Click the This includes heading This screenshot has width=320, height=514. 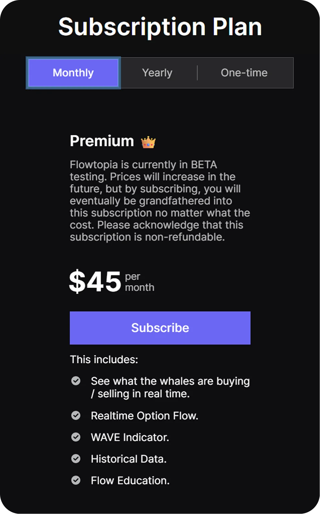[x=104, y=359]
